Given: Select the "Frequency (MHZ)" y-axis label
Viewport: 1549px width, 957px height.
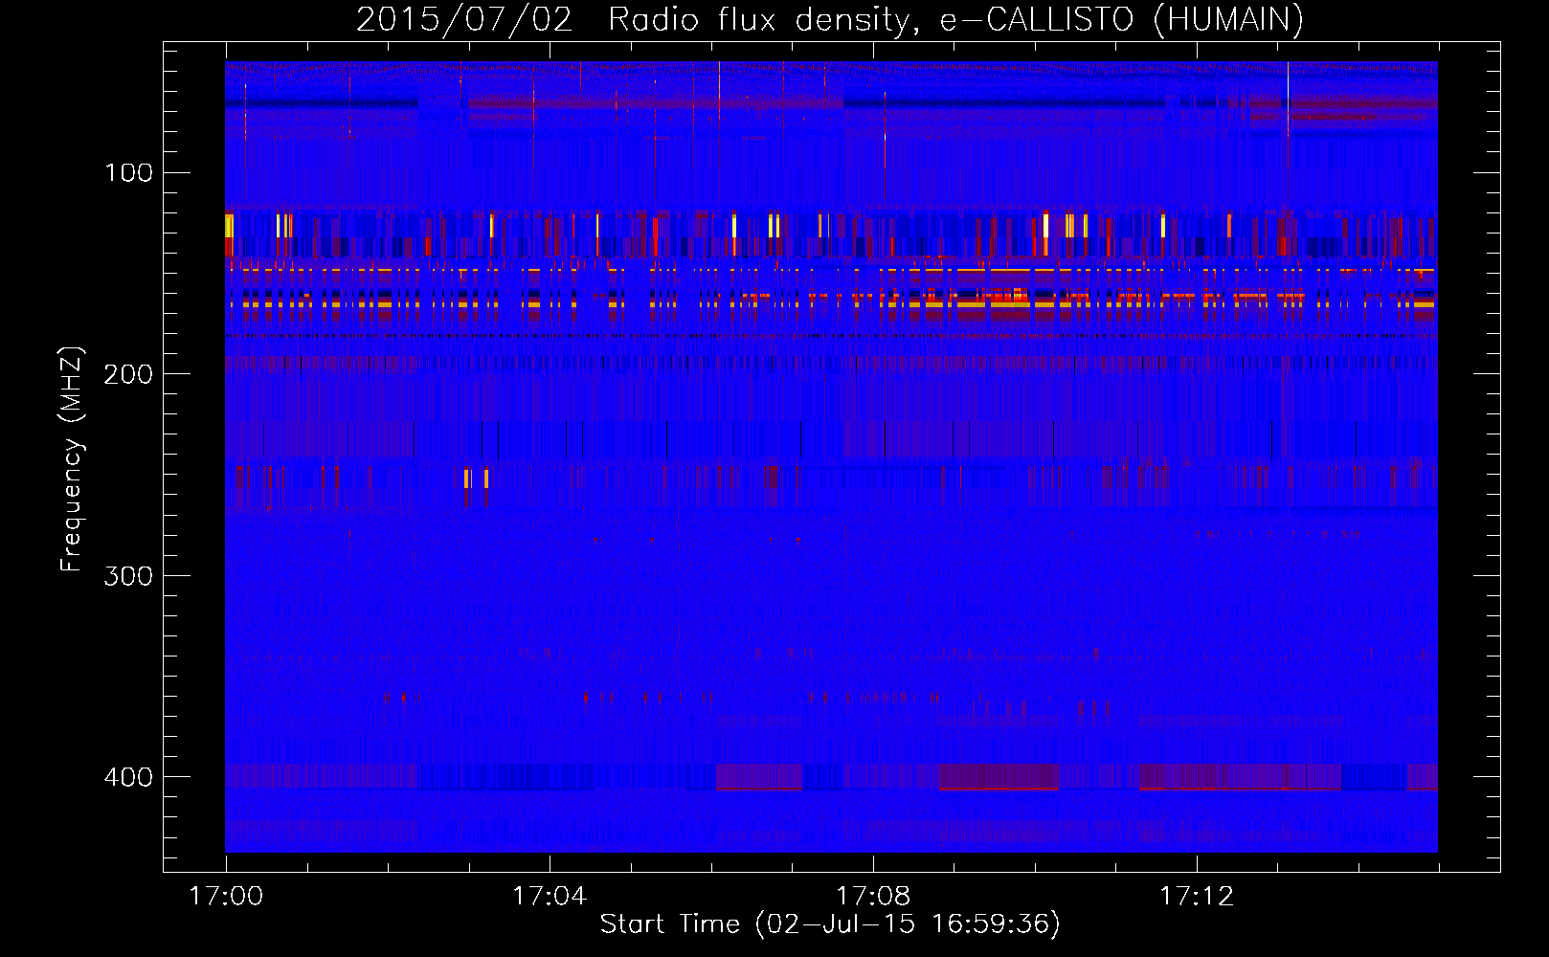Looking at the screenshot, I should click(72, 459).
